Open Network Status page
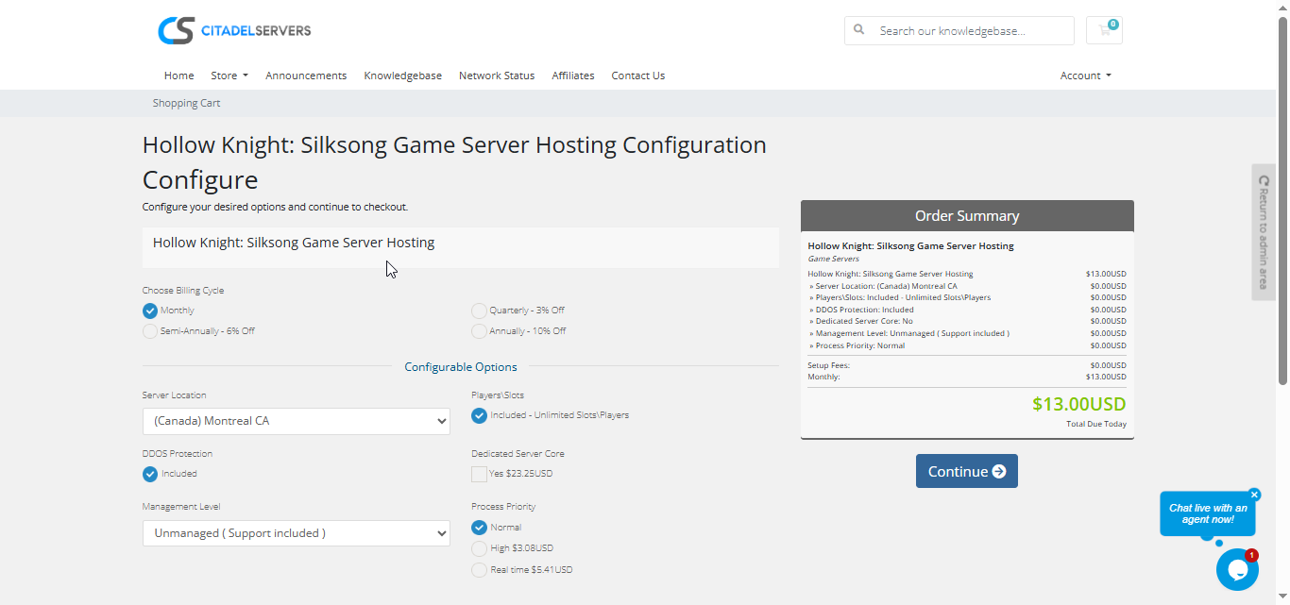This screenshot has width=1290, height=605. click(496, 76)
